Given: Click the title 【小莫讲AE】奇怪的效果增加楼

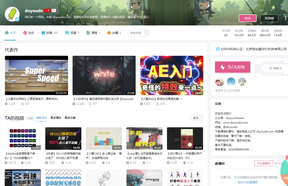Looking at the screenshot, I should [162, 99].
